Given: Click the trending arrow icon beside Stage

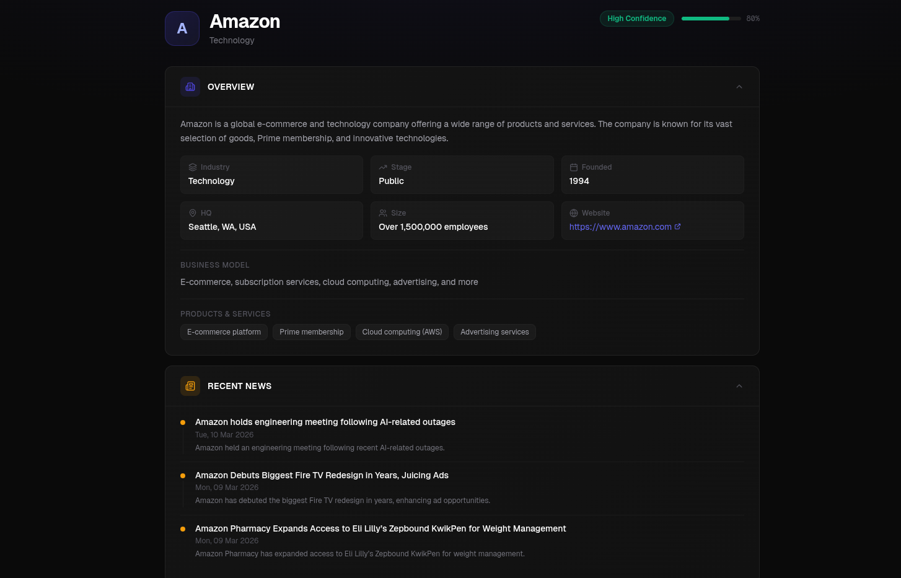Looking at the screenshot, I should click(x=383, y=167).
